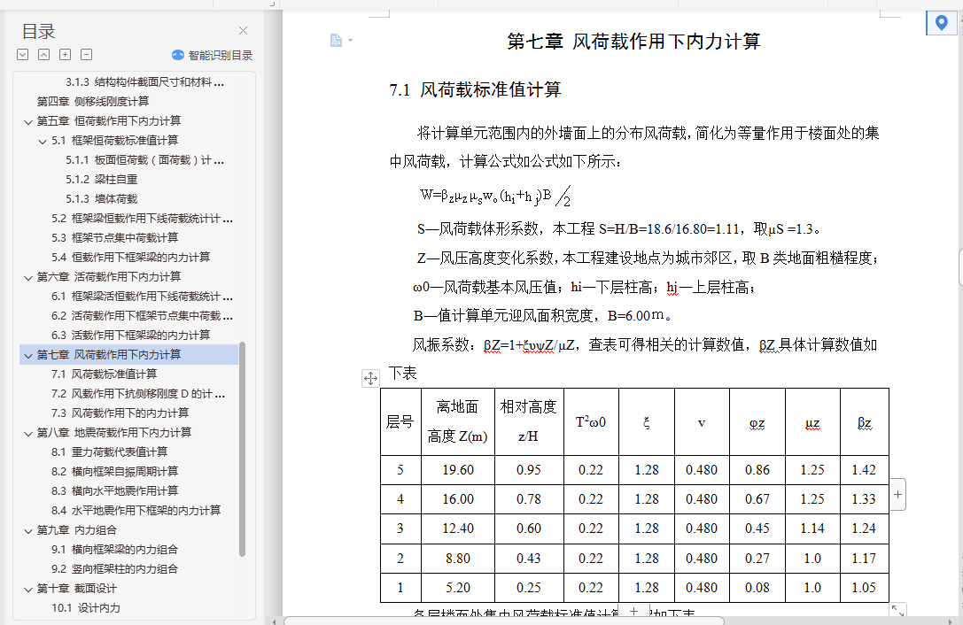Click the 离地面高度 Z(m) header cell
963x625 pixels.
457,421
